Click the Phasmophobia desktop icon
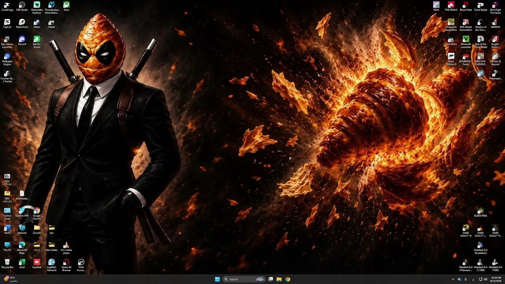Image resolution: width=505 pixels, height=284 pixels. click(x=495, y=75)
